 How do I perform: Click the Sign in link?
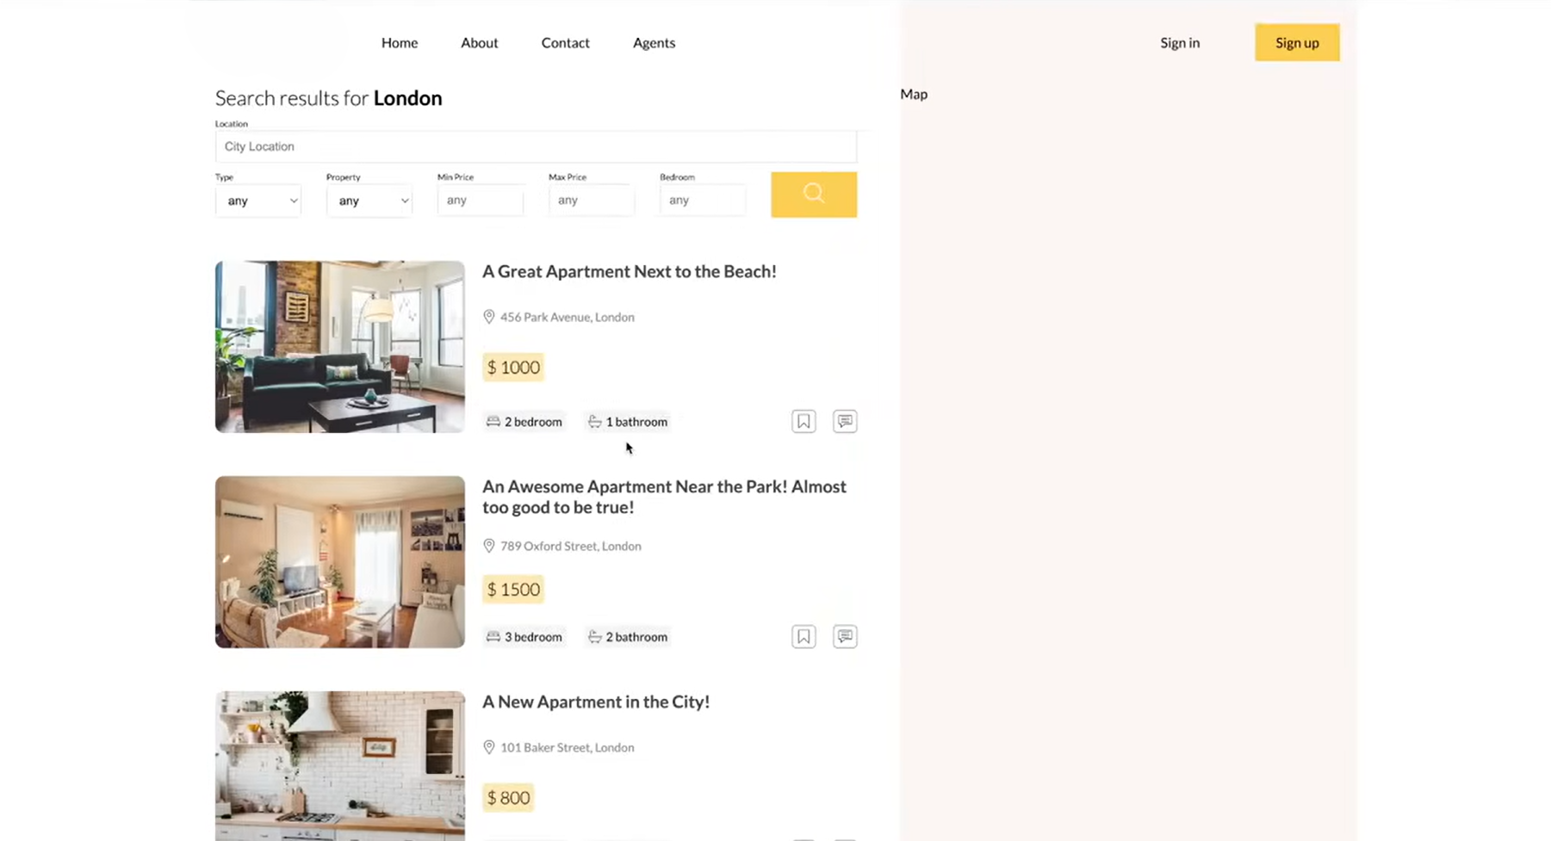tap(1180, 43)
